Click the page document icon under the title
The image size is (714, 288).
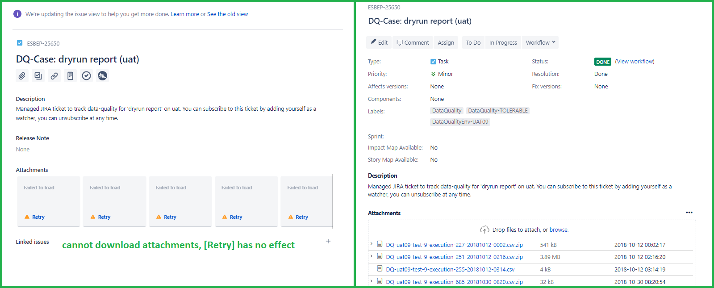[70, 76]
